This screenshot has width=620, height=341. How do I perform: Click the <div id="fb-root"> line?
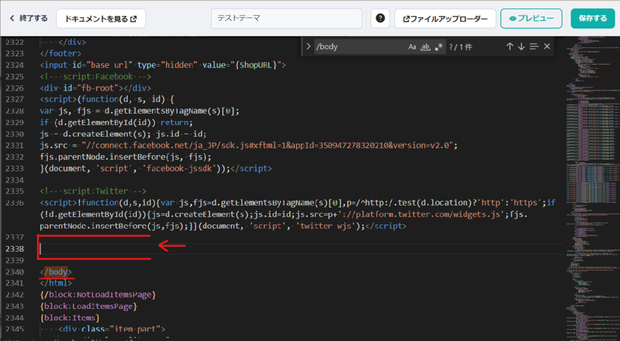click(x=95, y=88)
